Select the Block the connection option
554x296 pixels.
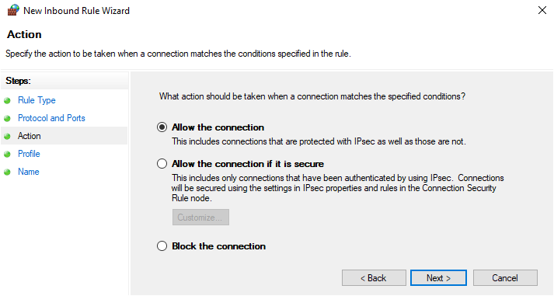(x=162, y=246)
